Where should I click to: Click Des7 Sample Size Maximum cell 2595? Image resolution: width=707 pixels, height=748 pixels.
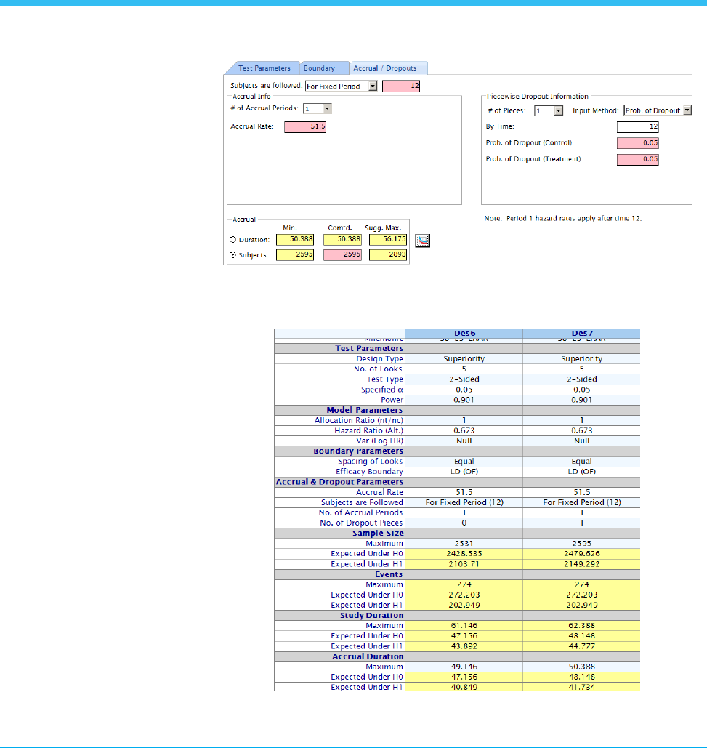(581, 544)
